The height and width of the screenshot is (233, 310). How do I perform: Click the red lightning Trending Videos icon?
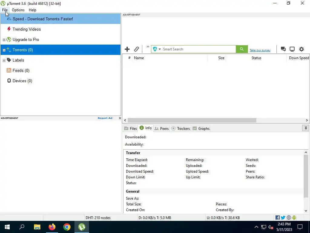coord(9,29)
